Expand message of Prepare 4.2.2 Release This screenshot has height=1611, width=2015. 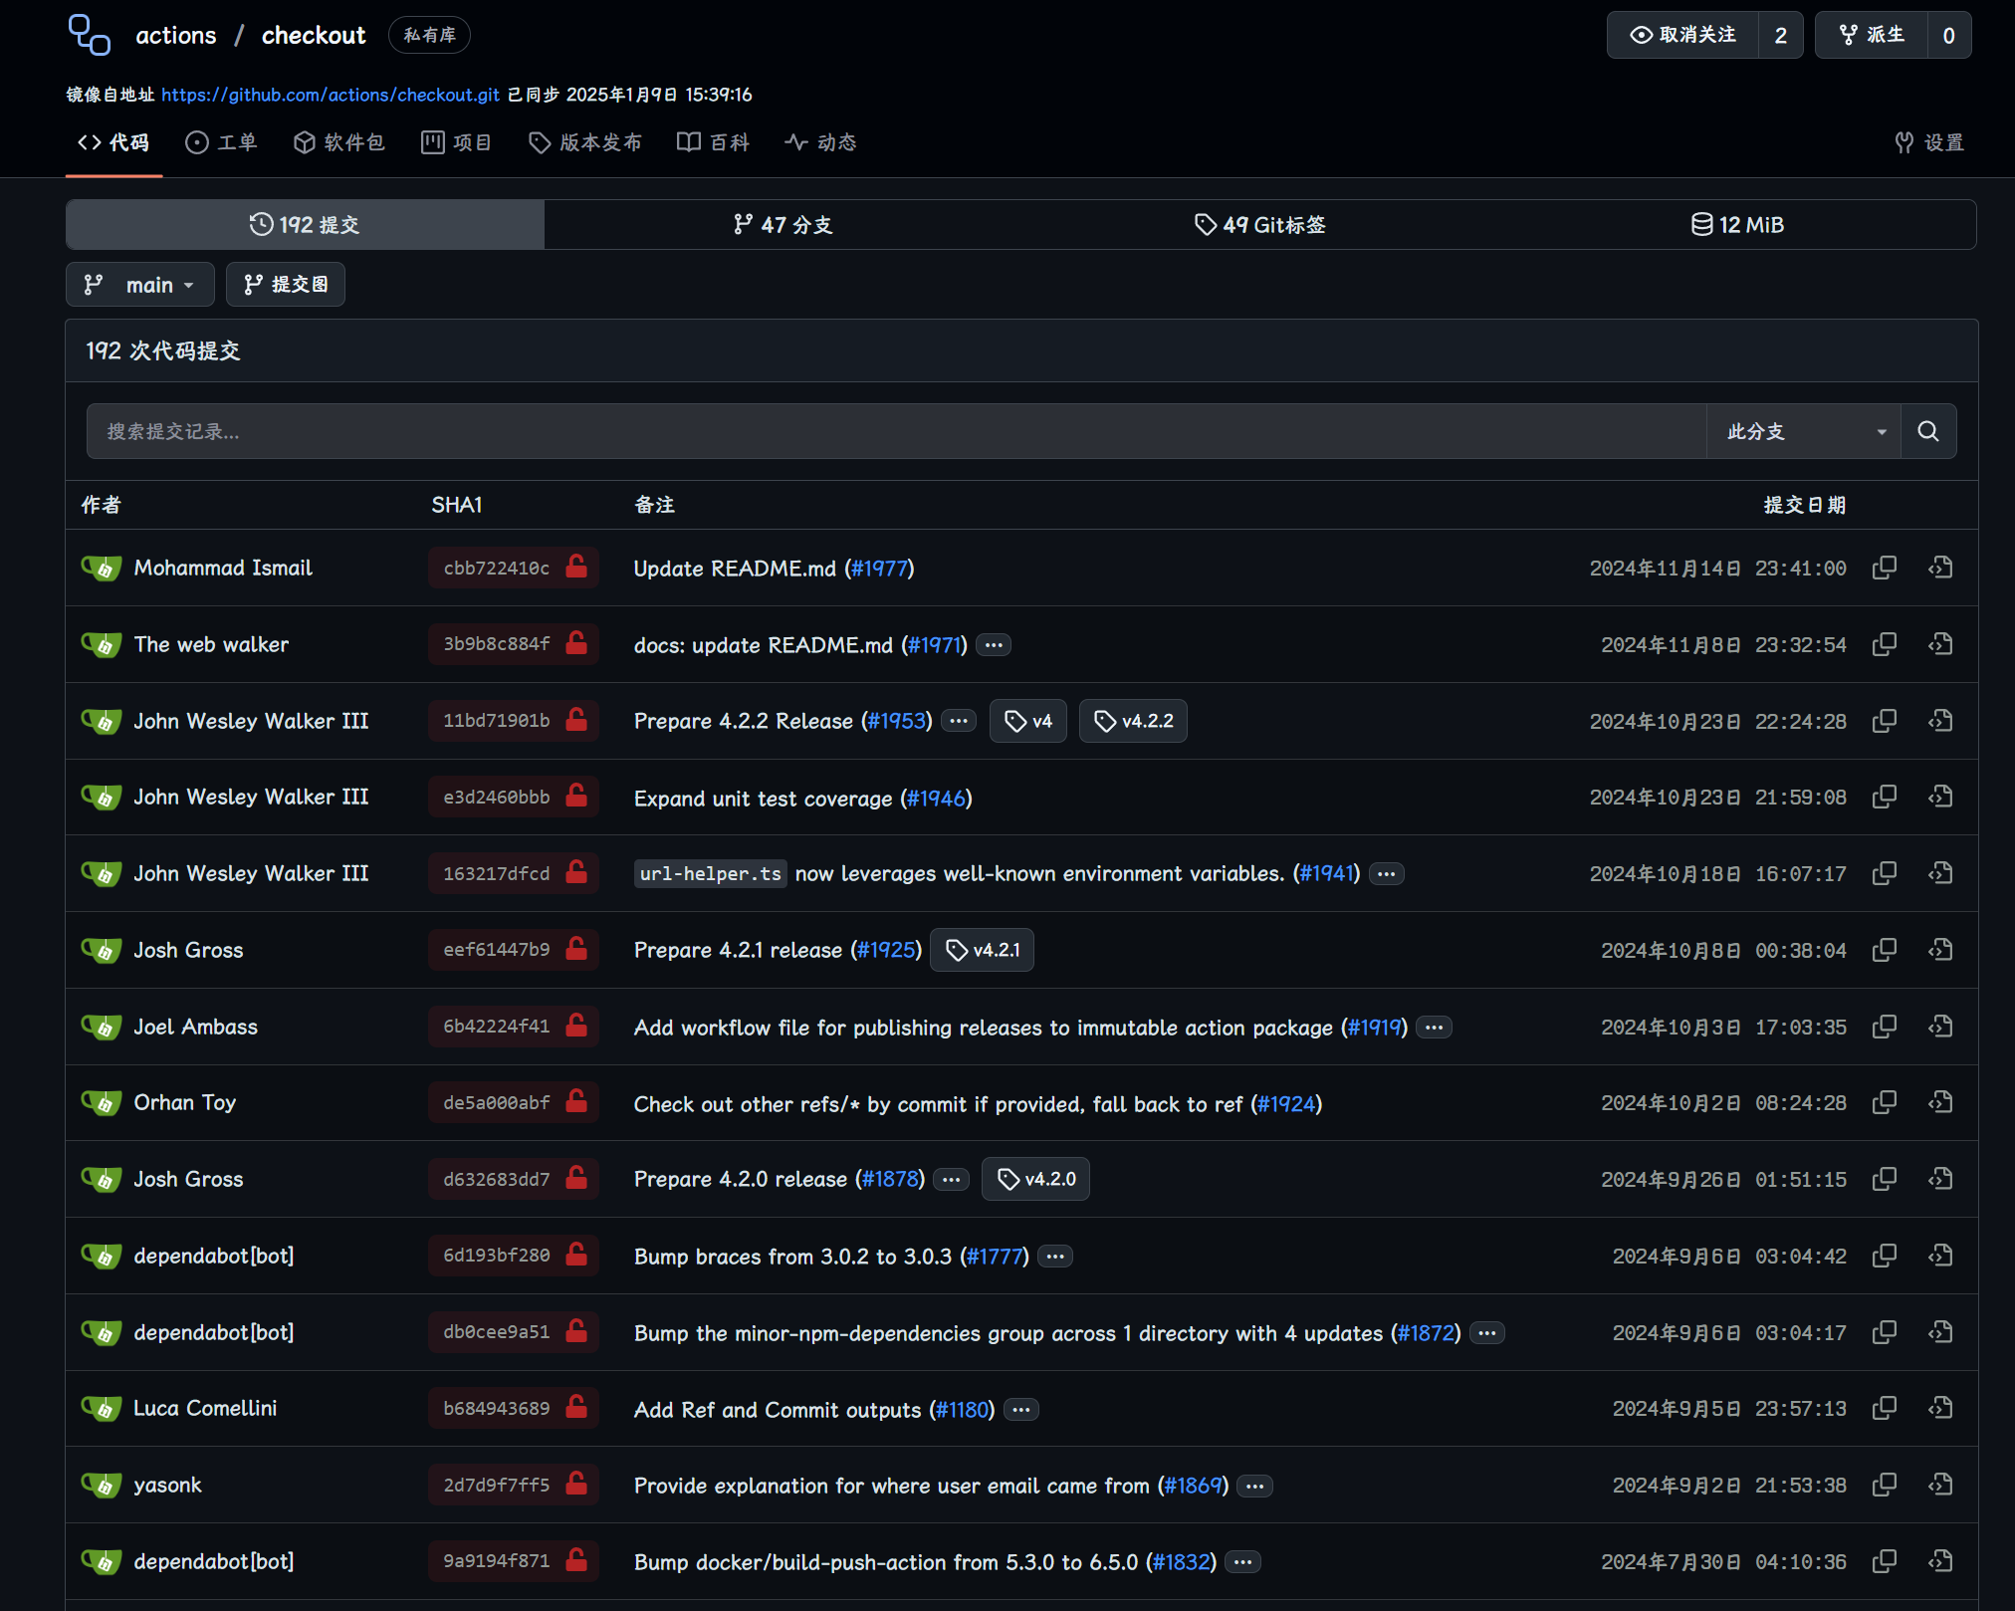point(959,721)
